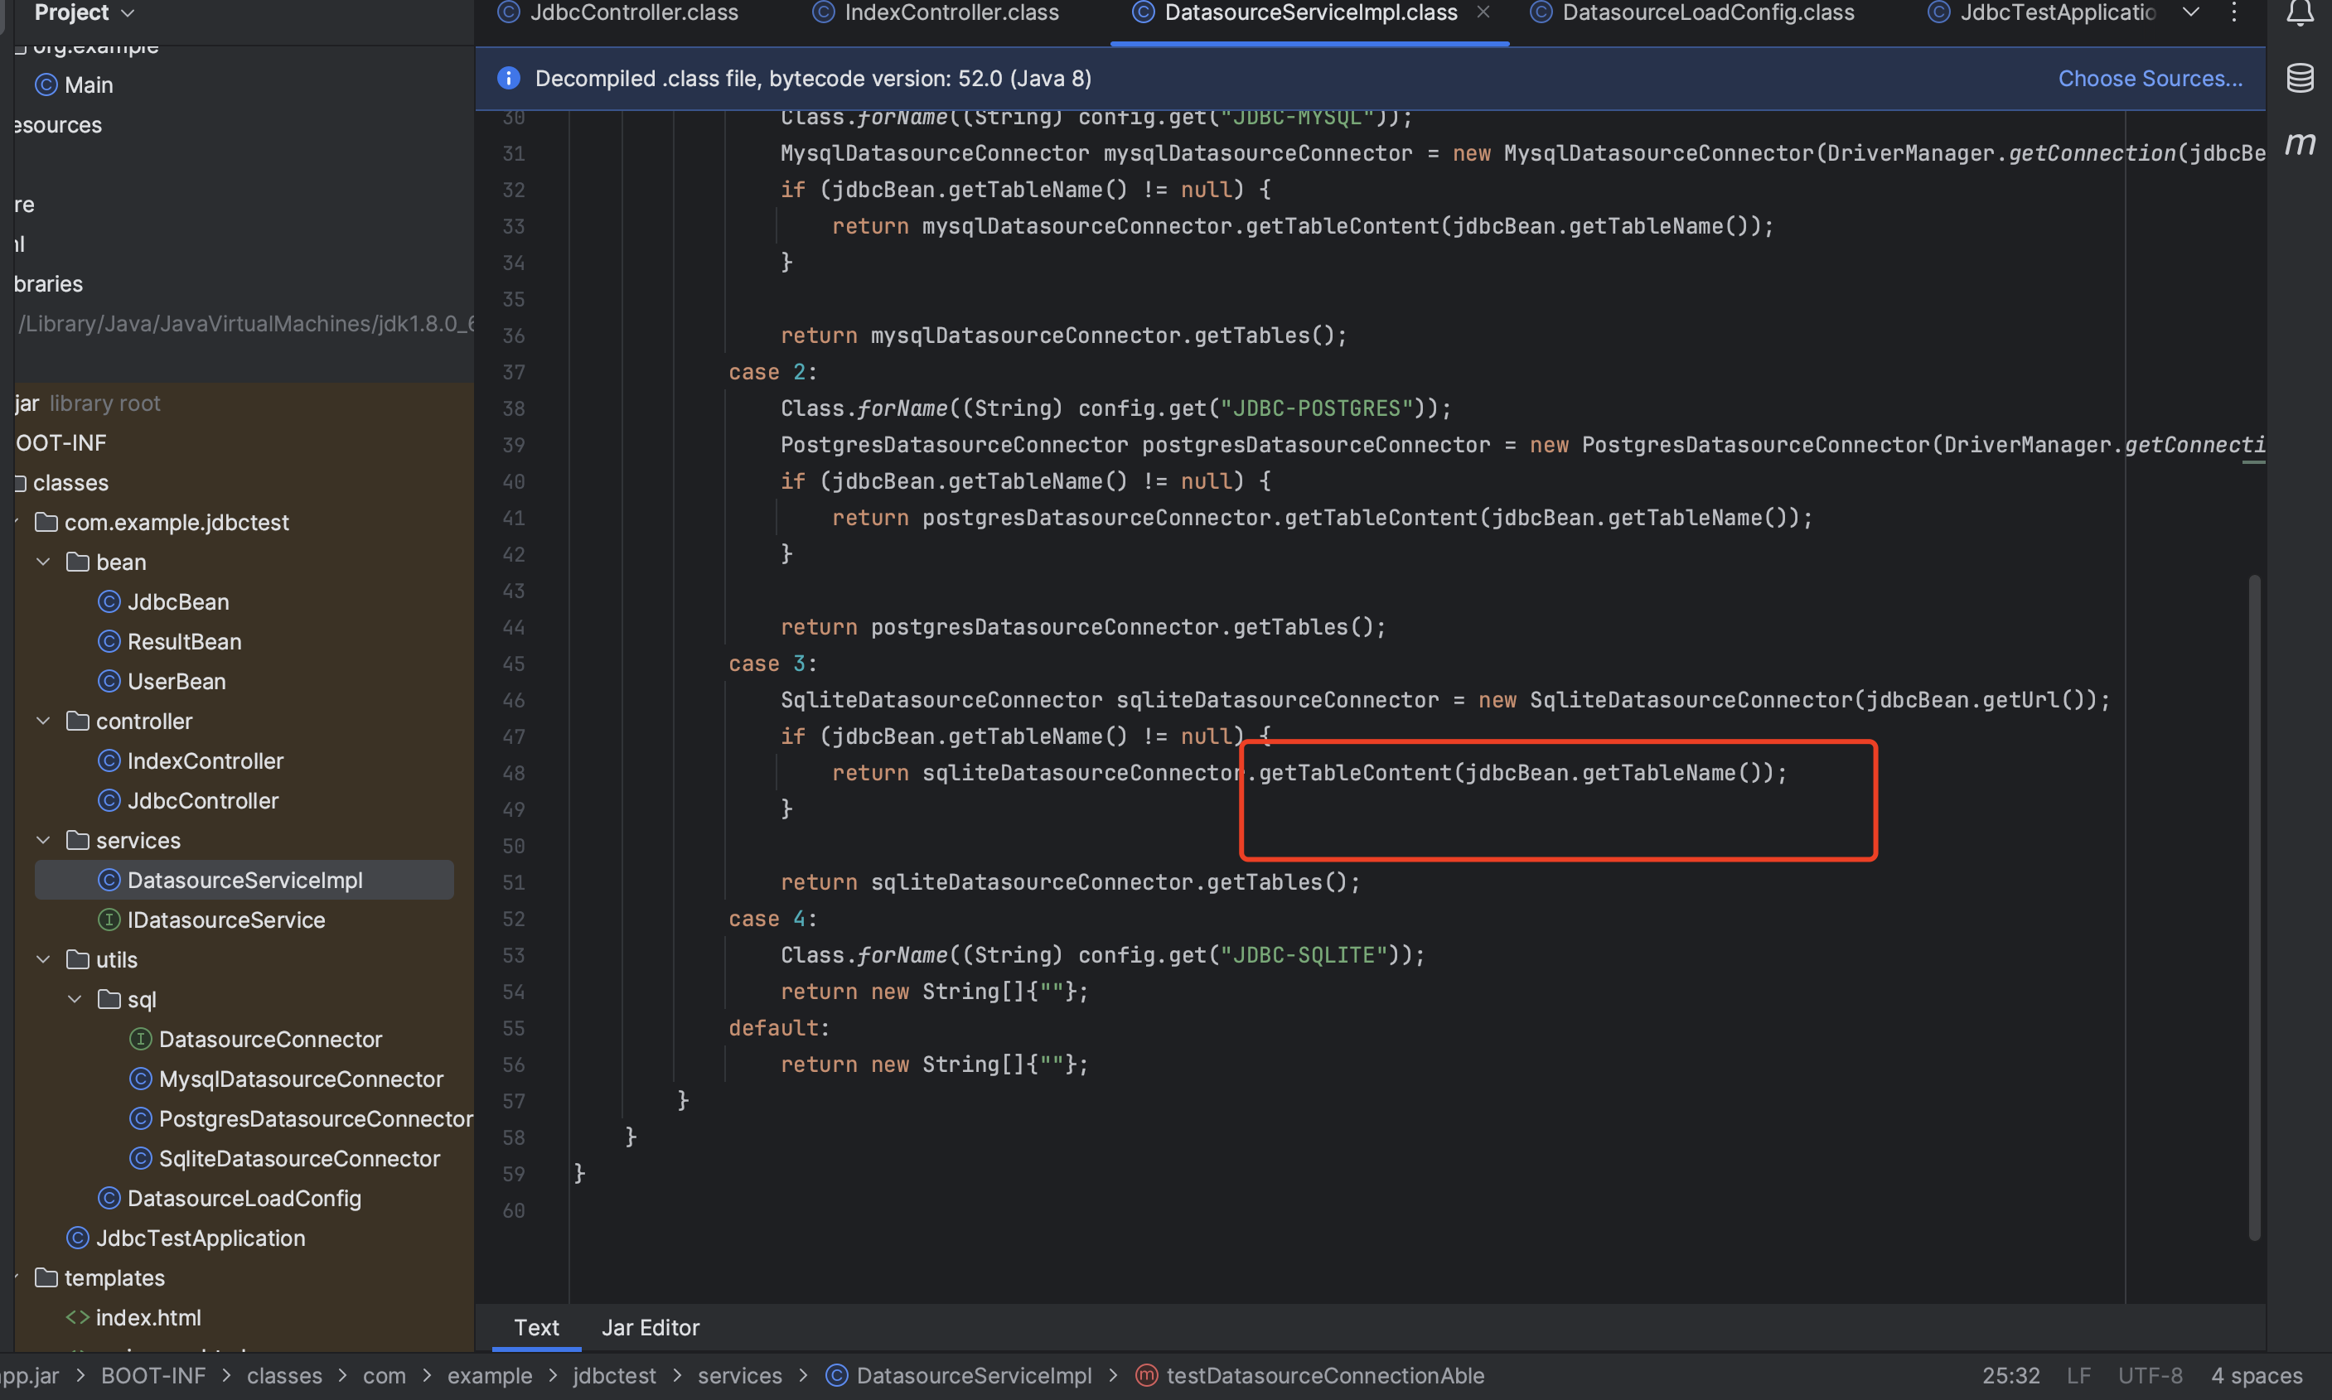
Task: Switch to the Jar Editor tab
Action: 651,1327
